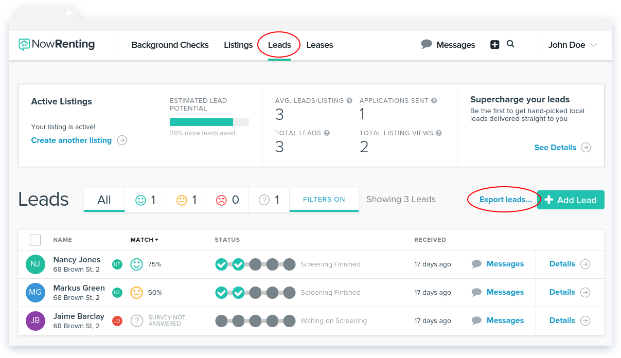Click Create another listing link
The height and width of the screenshot is (358, 621).
tap(72, 140)
